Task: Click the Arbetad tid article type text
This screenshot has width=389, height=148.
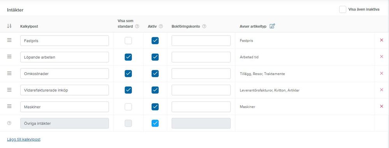Action: click(249, 57)
